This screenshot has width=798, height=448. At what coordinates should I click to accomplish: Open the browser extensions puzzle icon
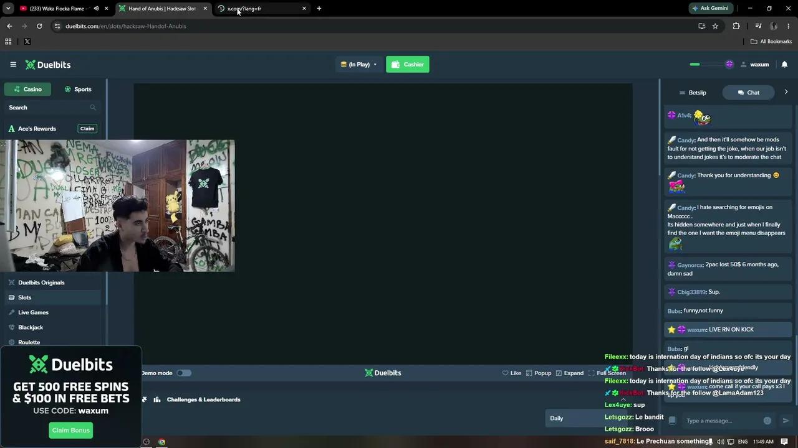[x=736, y=26]
